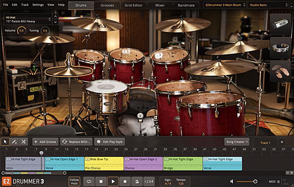Screen dimensions: 294x187
Task: Click the Record button
Action: tap(125, 181)
